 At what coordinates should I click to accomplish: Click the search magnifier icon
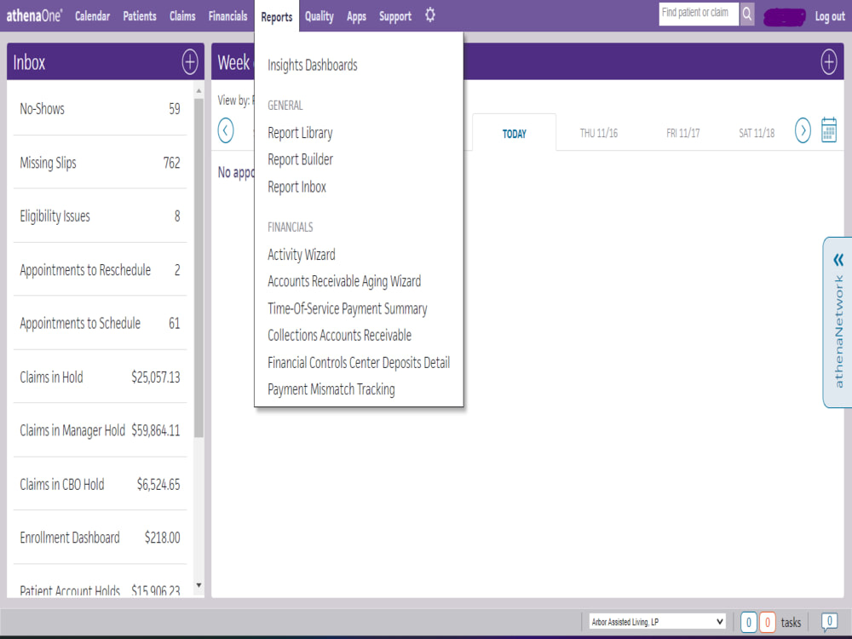coord(747,14)
